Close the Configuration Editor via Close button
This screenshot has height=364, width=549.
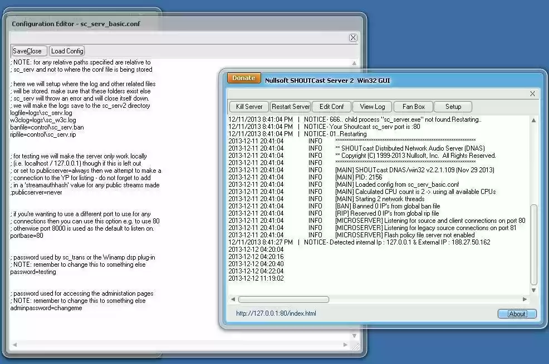point(34,50)
